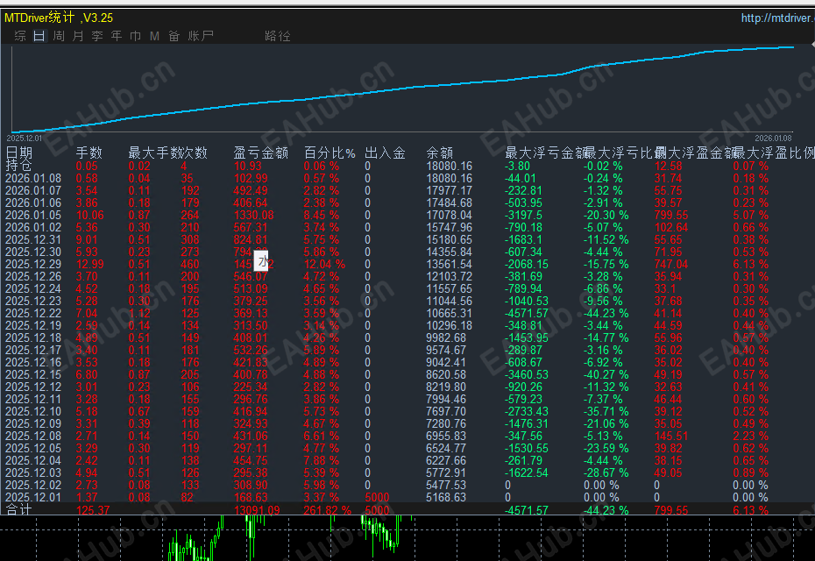Click the 百分比% column header
Viewport: 815px width, 561px height.
pyautogui.click(x=330, y=153)
